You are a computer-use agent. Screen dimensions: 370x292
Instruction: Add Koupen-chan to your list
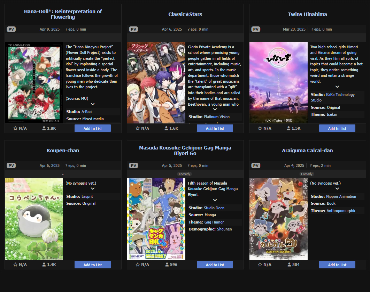click(93, 265)
